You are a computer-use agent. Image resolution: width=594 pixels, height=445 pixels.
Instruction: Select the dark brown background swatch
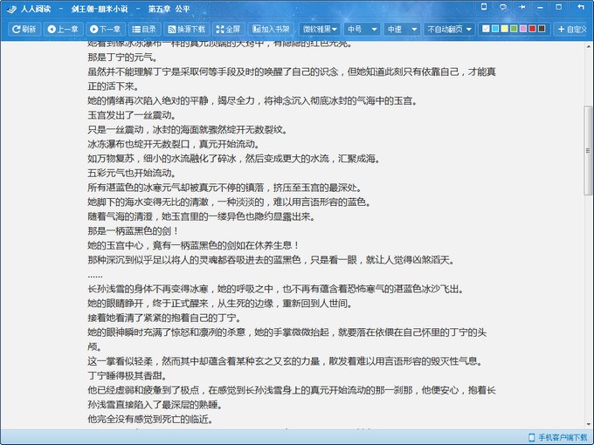click(542, 29)
